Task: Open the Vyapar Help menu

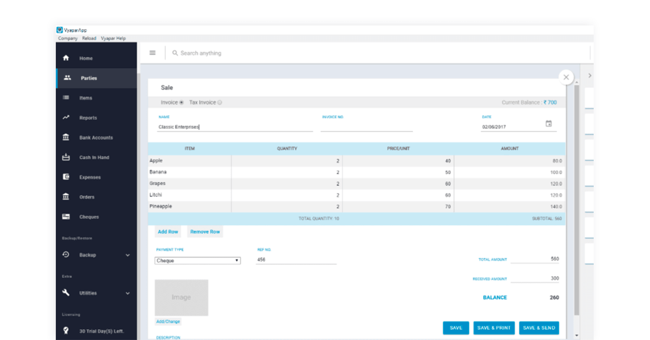Action: pyautogui.click(x=113, y=38)
